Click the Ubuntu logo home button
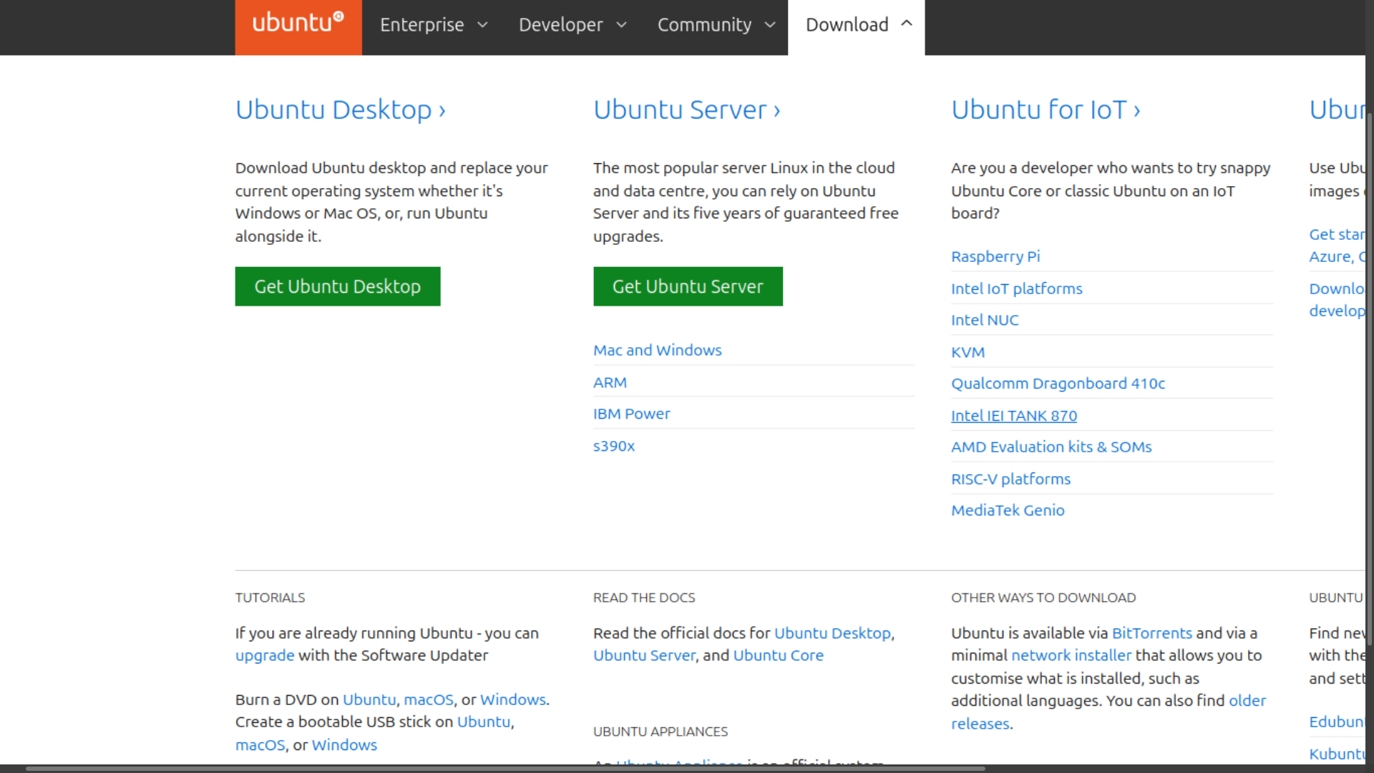Viewport: 1374px width, 773px height. point(298,26)
